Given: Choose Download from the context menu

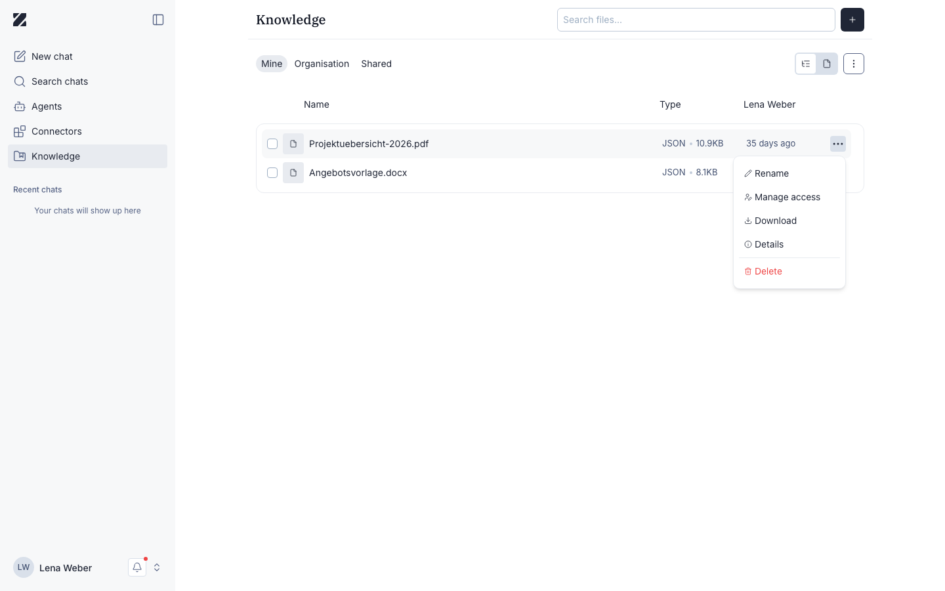Looking at the screenshot, I should (x=789, y=221).
